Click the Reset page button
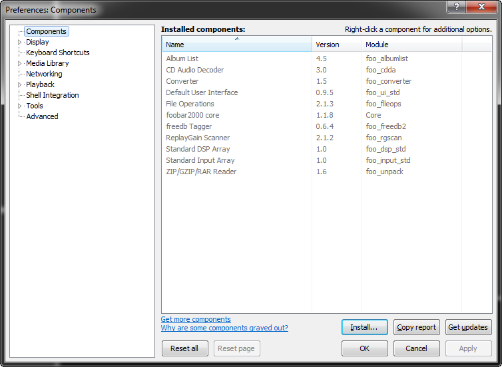 coord(236,348)
